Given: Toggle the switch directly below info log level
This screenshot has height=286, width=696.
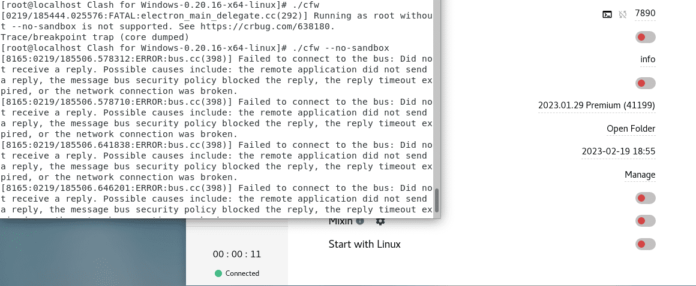Looking at the screenshot, I should [645, 83].
